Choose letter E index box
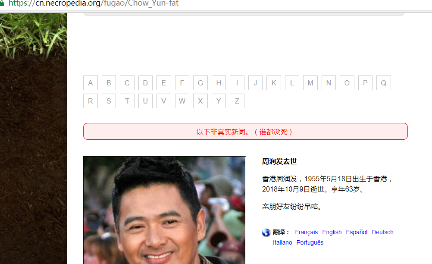 click(164, 83)
